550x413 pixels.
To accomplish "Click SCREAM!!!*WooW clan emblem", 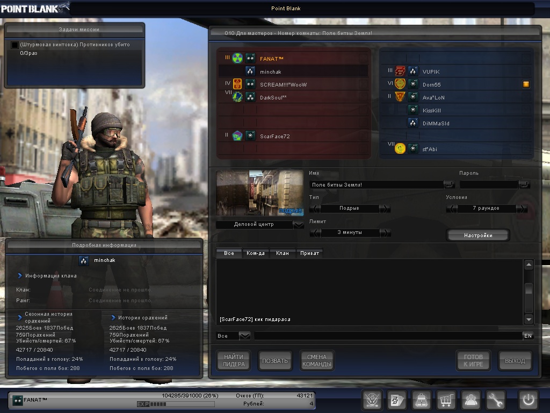I will pyautogui.click(x=237, y=84).
